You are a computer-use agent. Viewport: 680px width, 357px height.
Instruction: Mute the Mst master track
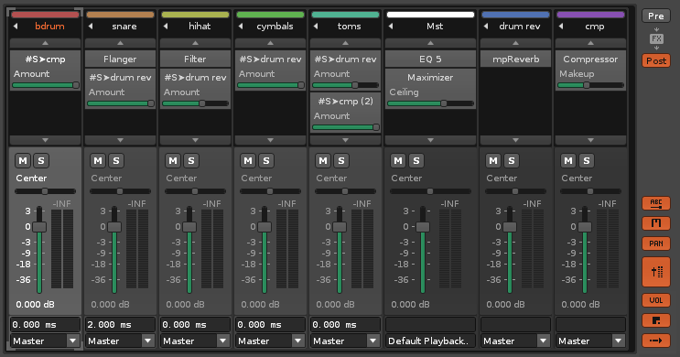point(398,161)
